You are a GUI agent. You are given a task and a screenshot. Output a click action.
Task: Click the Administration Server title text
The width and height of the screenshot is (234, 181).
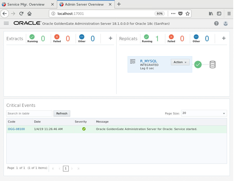106,24
